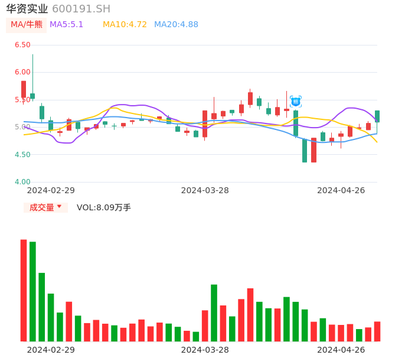This screenshot has width=405, height=358.
Task: Select the 2024-03-28 date on price axis
Action: [x=205, y=190]
